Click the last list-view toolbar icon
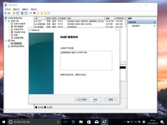The image size is (167, 125). pyautogui.click(x=49, y=13)
